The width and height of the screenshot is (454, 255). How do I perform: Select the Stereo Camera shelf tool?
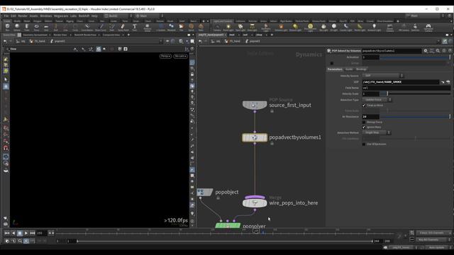pos(389,28)
